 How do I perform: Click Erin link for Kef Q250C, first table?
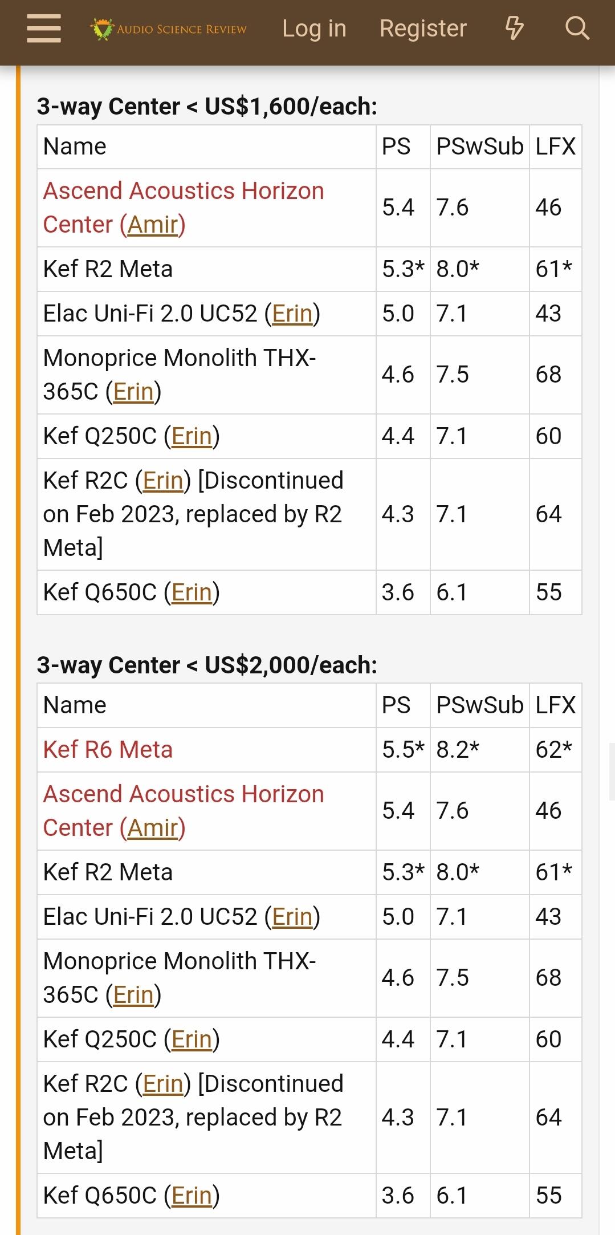[192, 436]
